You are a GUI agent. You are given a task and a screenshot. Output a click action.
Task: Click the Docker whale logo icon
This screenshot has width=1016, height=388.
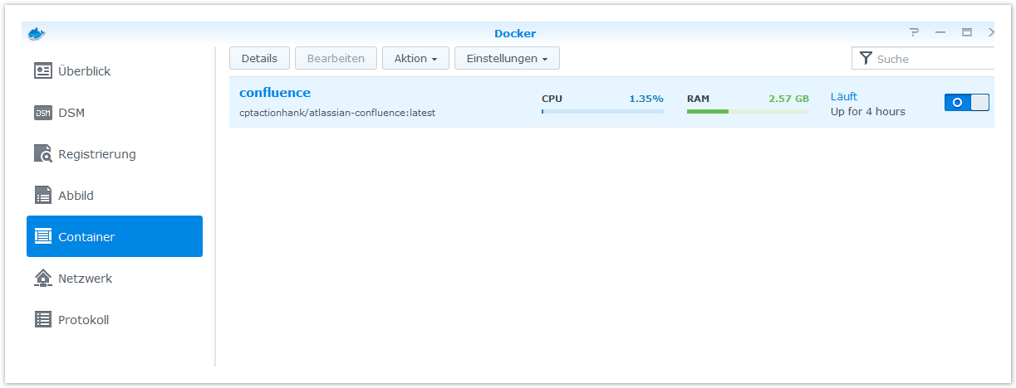click(x=37, y=34)
